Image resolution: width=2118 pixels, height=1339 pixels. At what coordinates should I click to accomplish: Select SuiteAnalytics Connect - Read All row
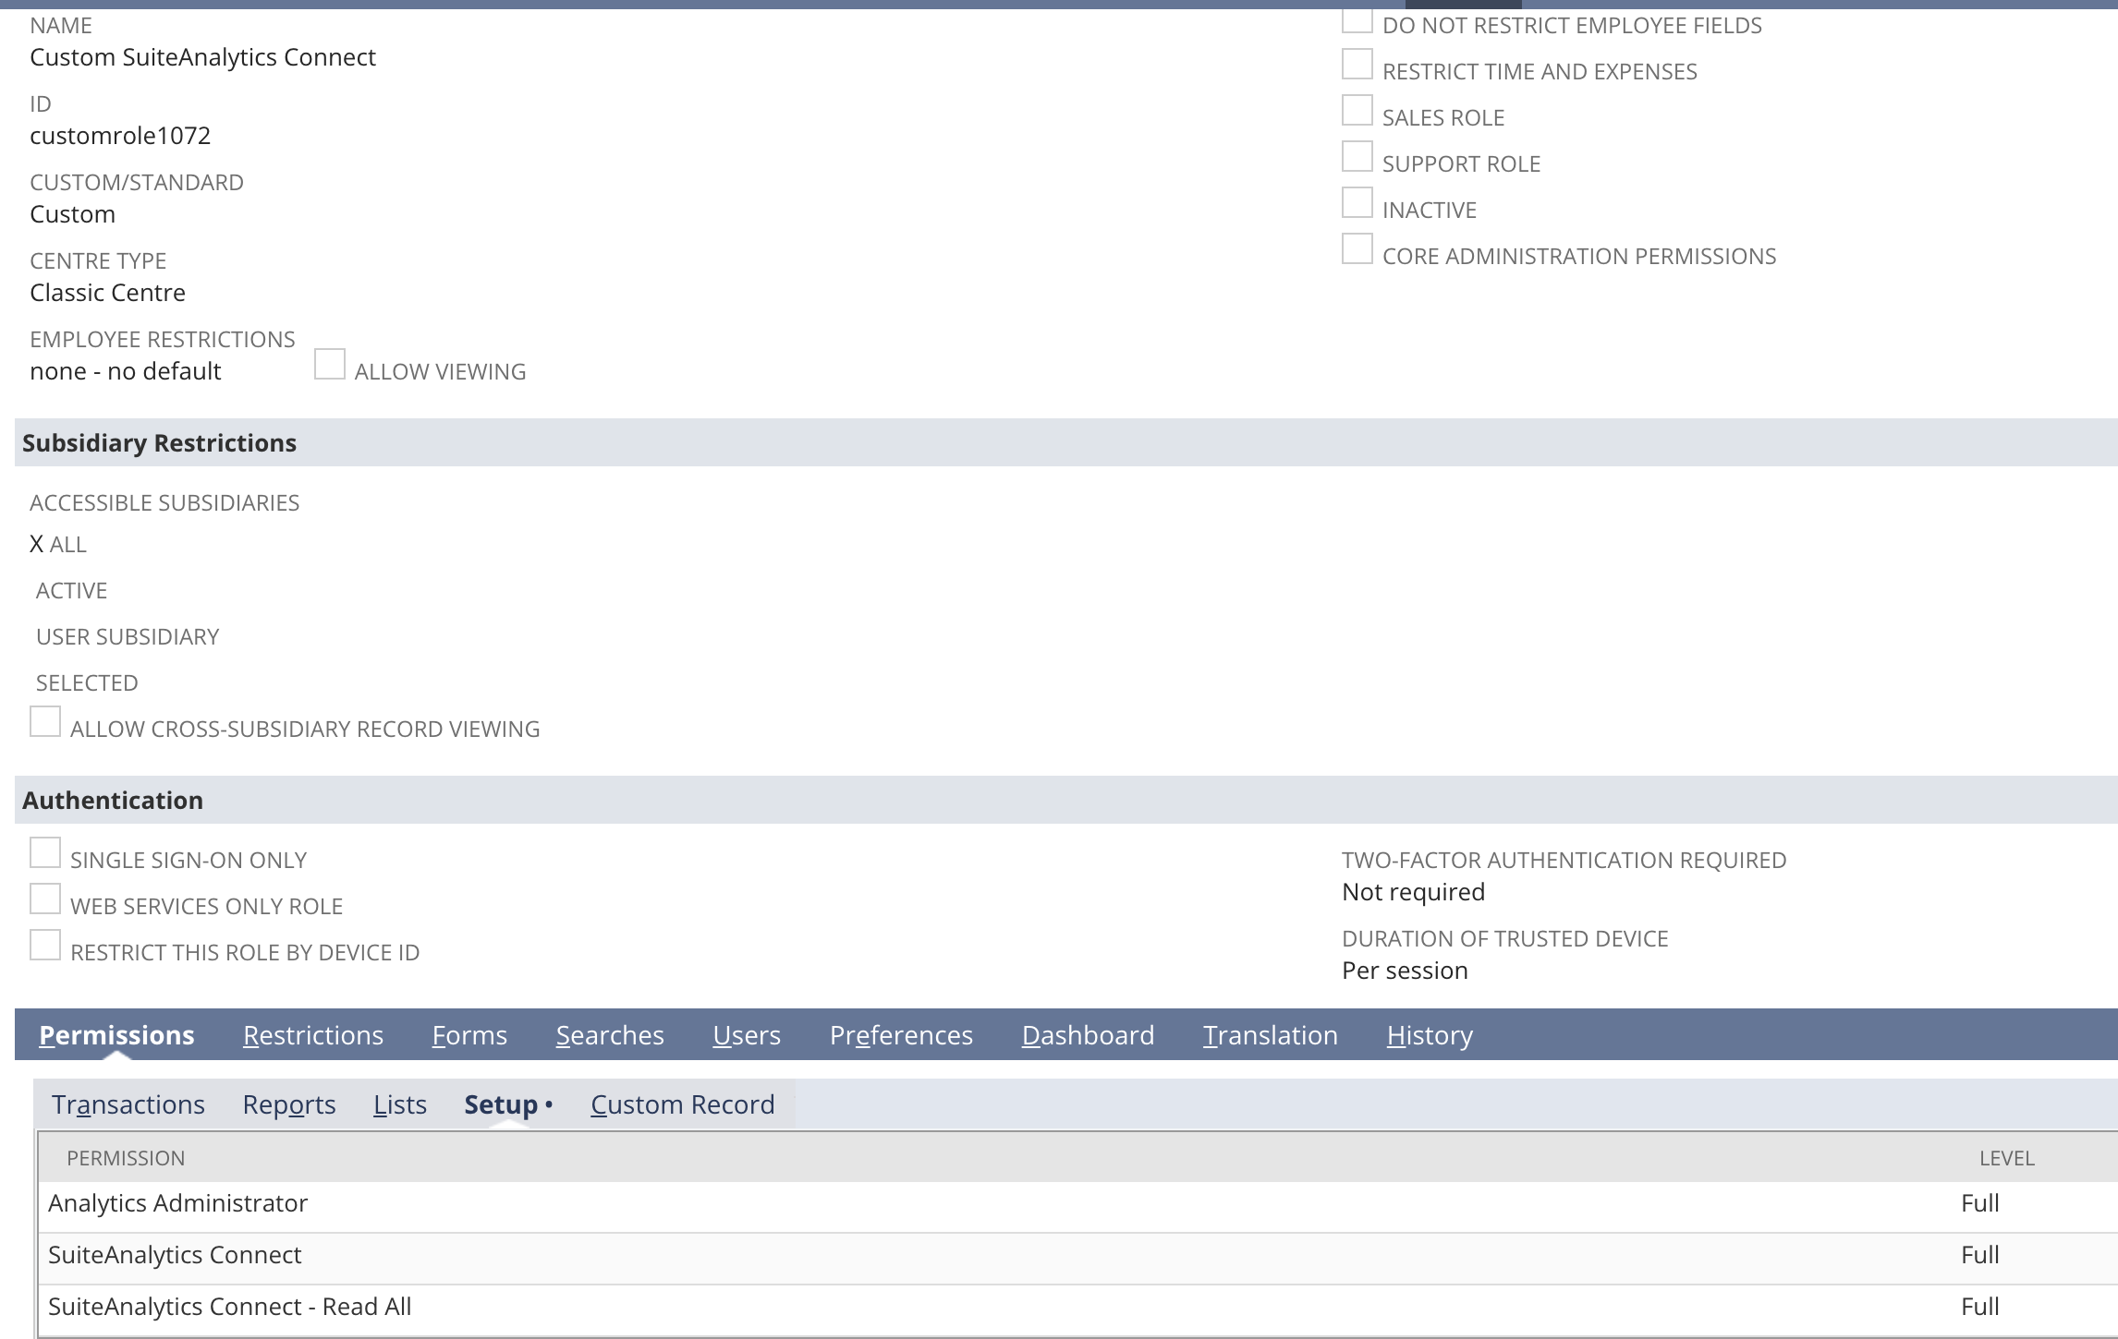click(x=1077, y=1309)
